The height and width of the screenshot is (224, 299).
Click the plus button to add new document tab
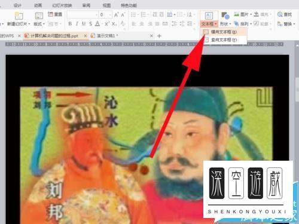coord(159,36)
